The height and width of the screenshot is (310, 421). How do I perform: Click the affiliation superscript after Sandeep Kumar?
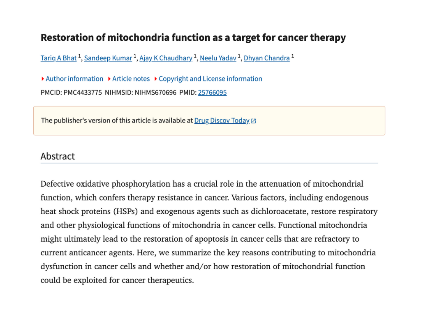[x=135, y=56]
